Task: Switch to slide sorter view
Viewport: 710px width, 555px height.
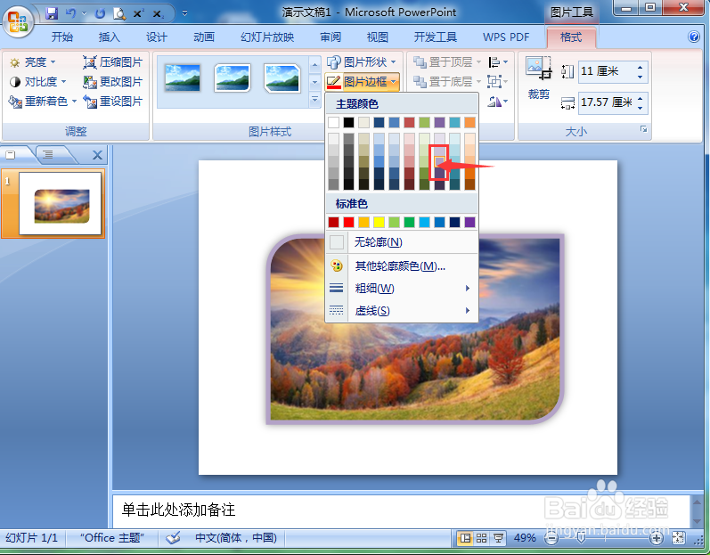Action: coord(481,538)
